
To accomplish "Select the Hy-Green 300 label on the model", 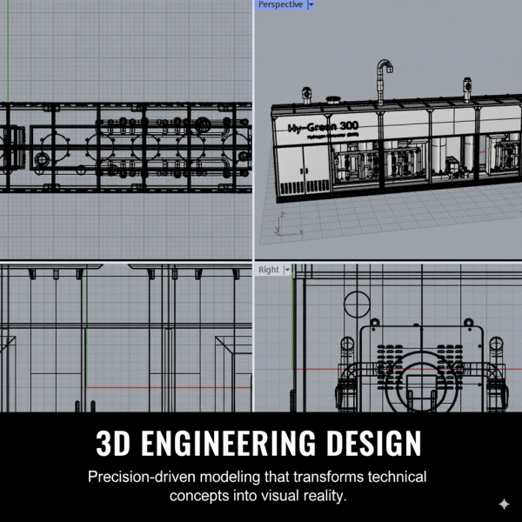I will (322, 127).
